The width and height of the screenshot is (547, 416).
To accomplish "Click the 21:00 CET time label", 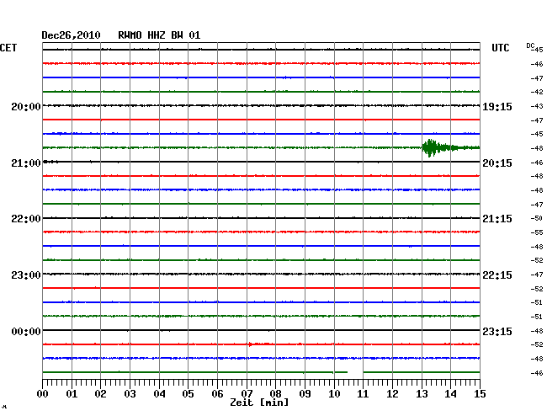I will (x=26, y=163).
